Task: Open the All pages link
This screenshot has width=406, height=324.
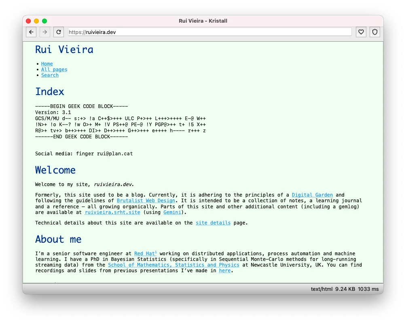Action: pos(54,70)
